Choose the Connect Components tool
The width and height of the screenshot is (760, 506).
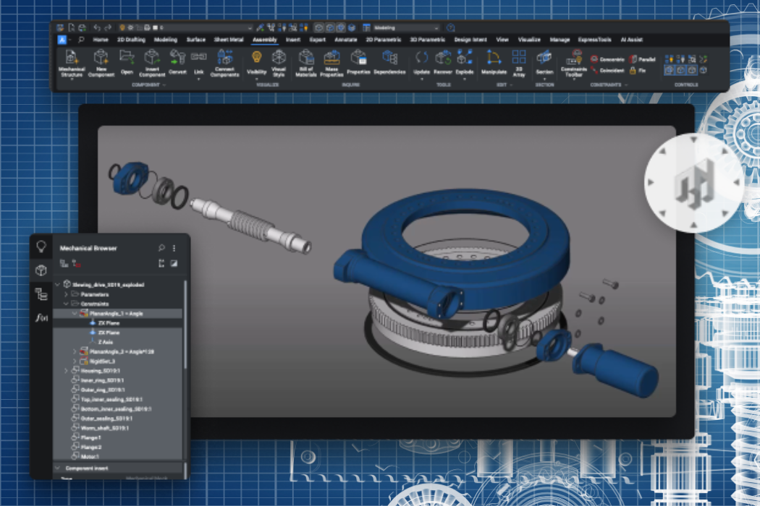tap(224, 63)
